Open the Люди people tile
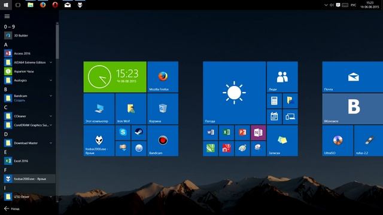 click(282, 77)
